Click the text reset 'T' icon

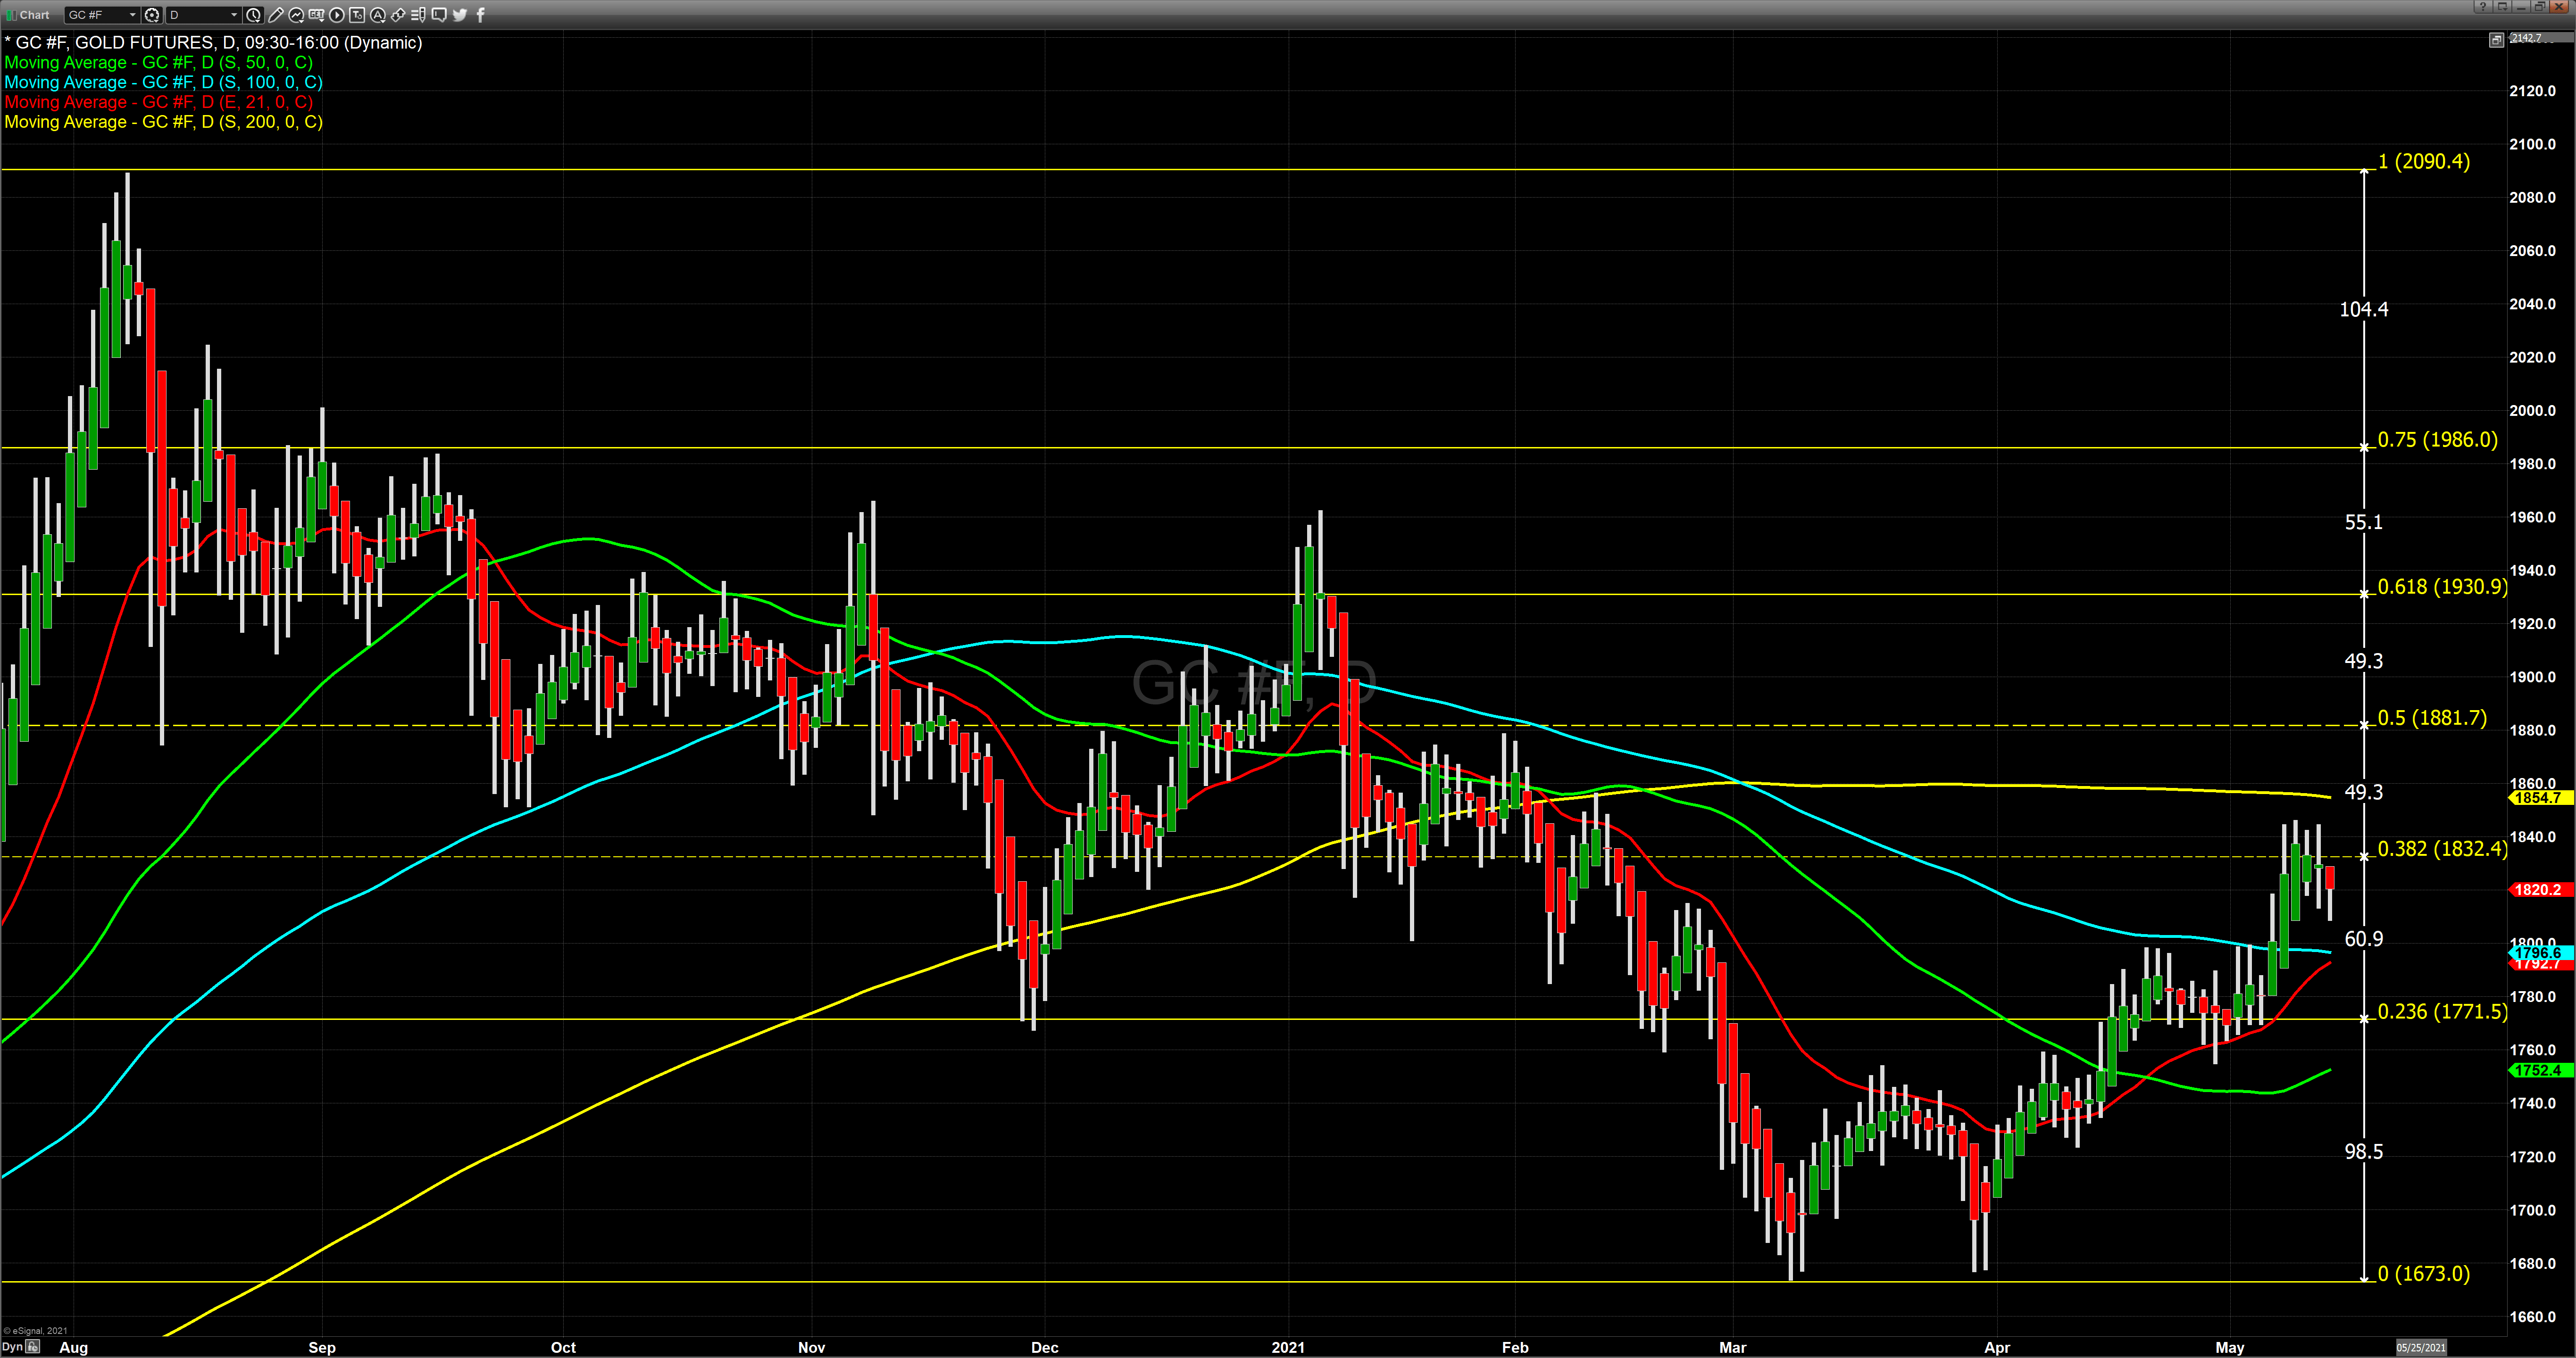coord(357,15)
